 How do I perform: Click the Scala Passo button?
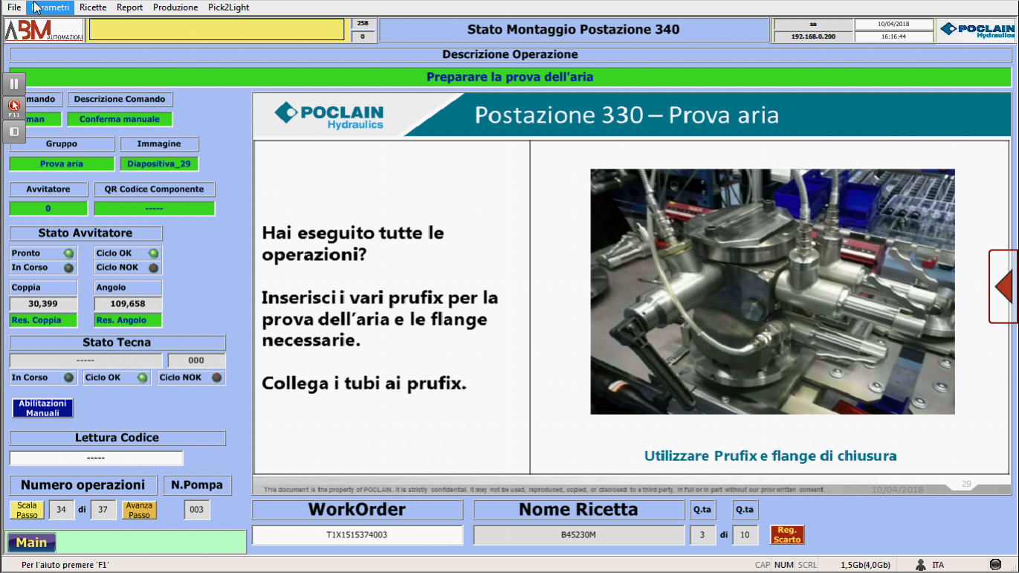27,510
